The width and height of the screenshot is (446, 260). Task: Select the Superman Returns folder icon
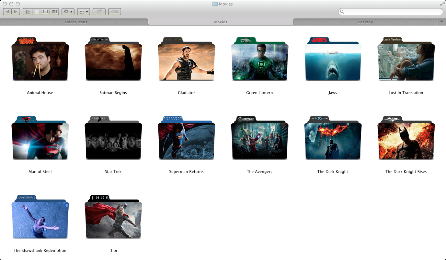pyautogui.click(x=187, y=138)
